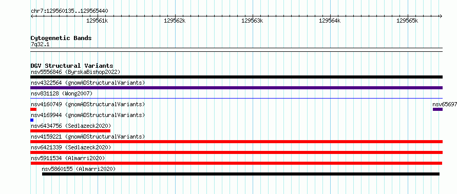The height and width of the screenshot is (194, 457).
Task: Open the nsv5860155 (Almarri2020) label
Action: (x=79, y=169)
